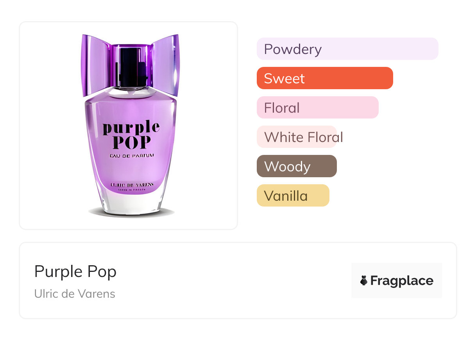This screenshot has height=338, width=476.
Task: Click the brown Woody accord bar
Action: click(297, 166)
